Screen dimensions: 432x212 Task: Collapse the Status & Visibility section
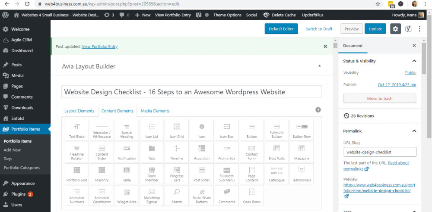click(x=414, y=61)
